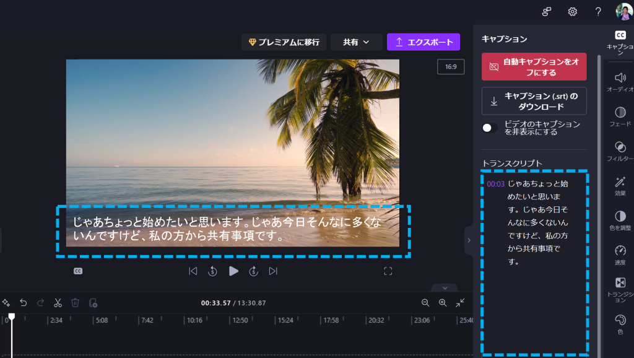The height and width of the screenshot is (358, 634).
Task: Split the clip with the scissors tool
Action: pyautogui.click(x=57, y=303)
